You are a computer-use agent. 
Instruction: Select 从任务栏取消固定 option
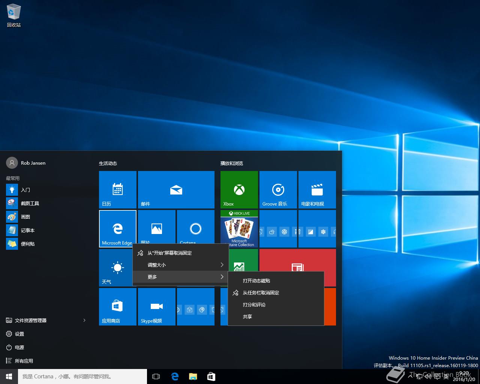[x=276, y=292]
